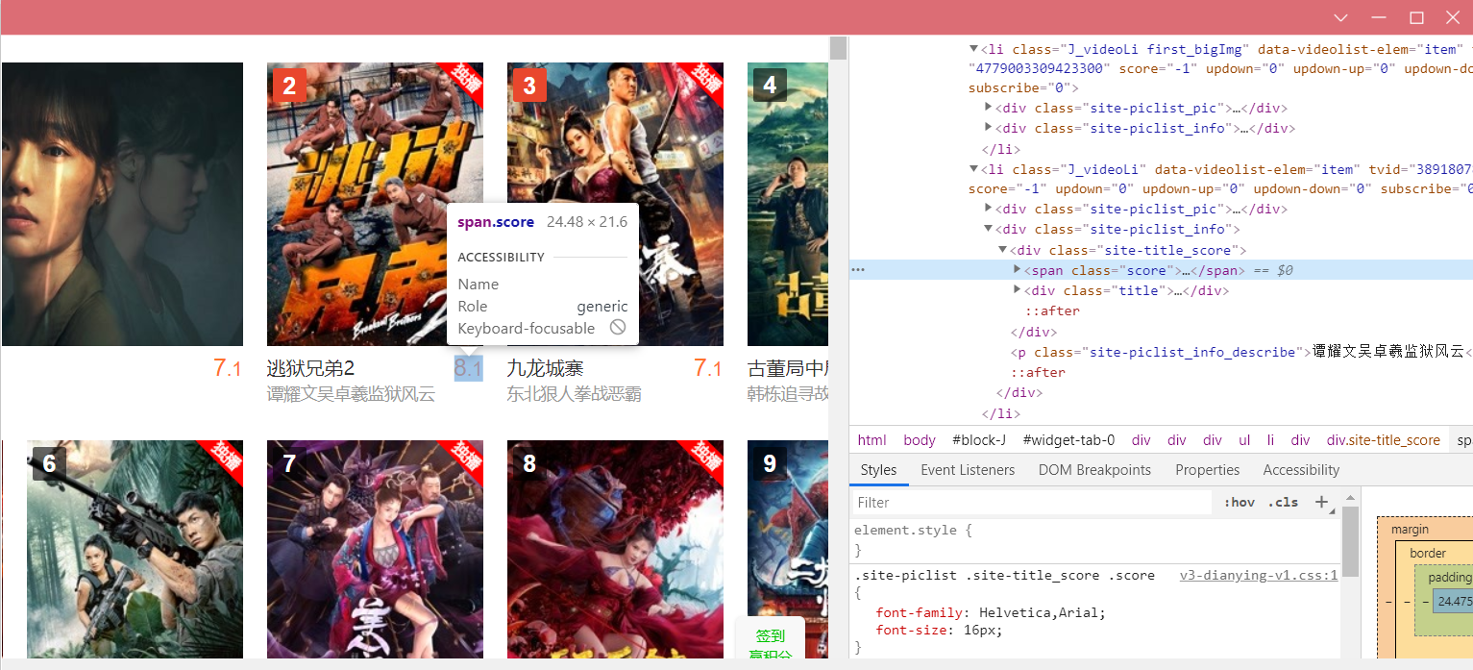The image size is (1473, 670).
Task: Expand site-piclist_pic div under the first_bigImg li
Action: 989,108
